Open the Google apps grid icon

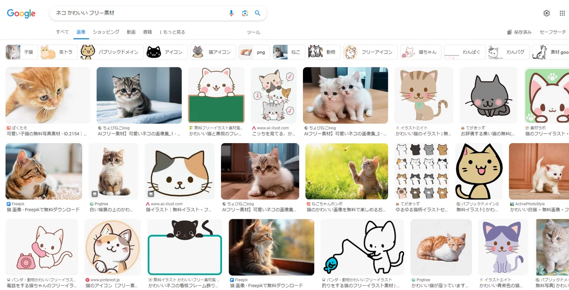click(x=562, y=13)
